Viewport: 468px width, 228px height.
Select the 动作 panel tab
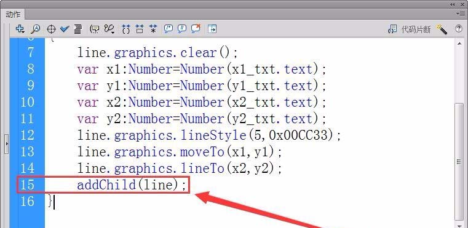click(x=13, y=14)
